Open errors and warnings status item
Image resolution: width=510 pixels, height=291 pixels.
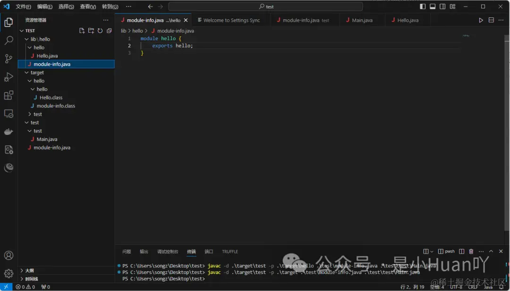coord(25,287)
